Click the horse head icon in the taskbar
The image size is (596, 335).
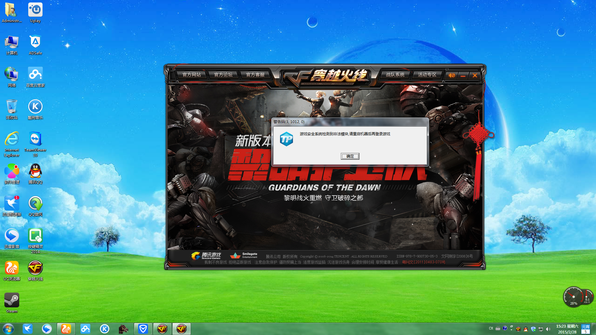pos(124,329)
